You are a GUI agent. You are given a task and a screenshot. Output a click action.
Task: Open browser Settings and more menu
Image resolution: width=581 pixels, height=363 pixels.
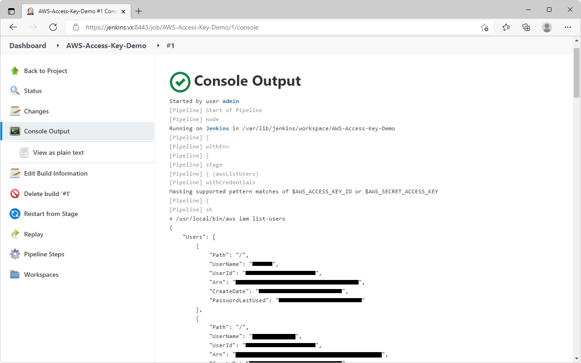click(x=568, y=27)
